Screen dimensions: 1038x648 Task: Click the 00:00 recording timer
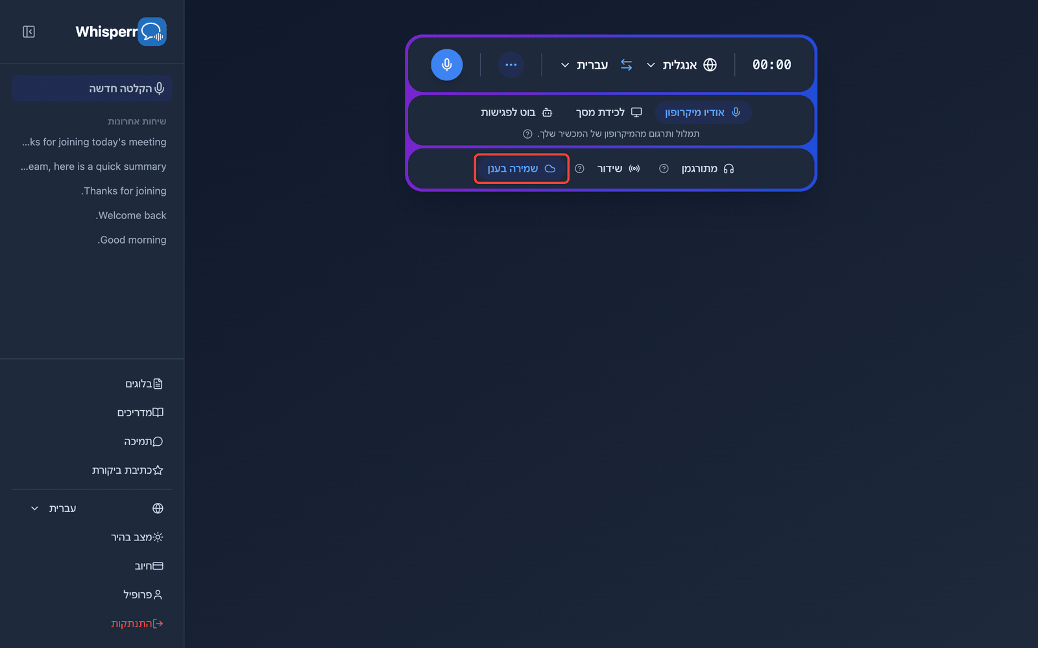point(772,65)
